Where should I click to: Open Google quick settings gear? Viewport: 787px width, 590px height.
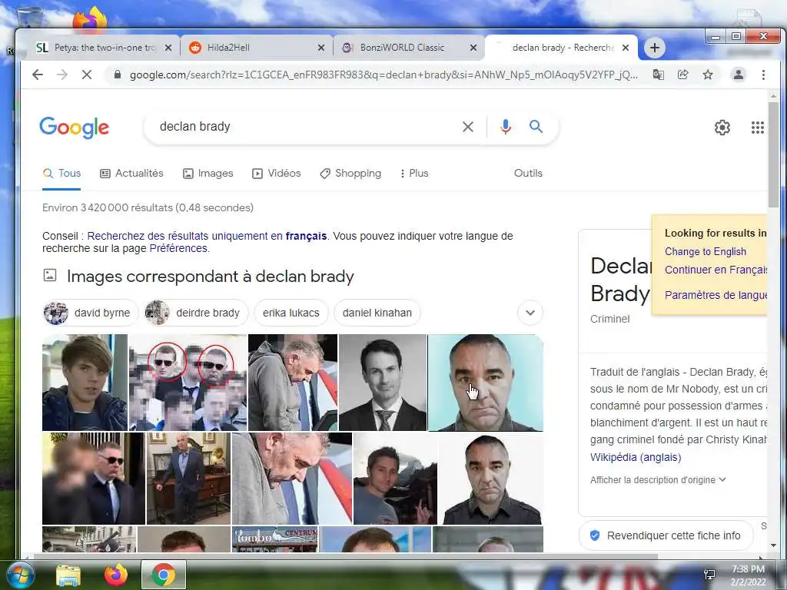pyautogui.click(x=722, y=128)
